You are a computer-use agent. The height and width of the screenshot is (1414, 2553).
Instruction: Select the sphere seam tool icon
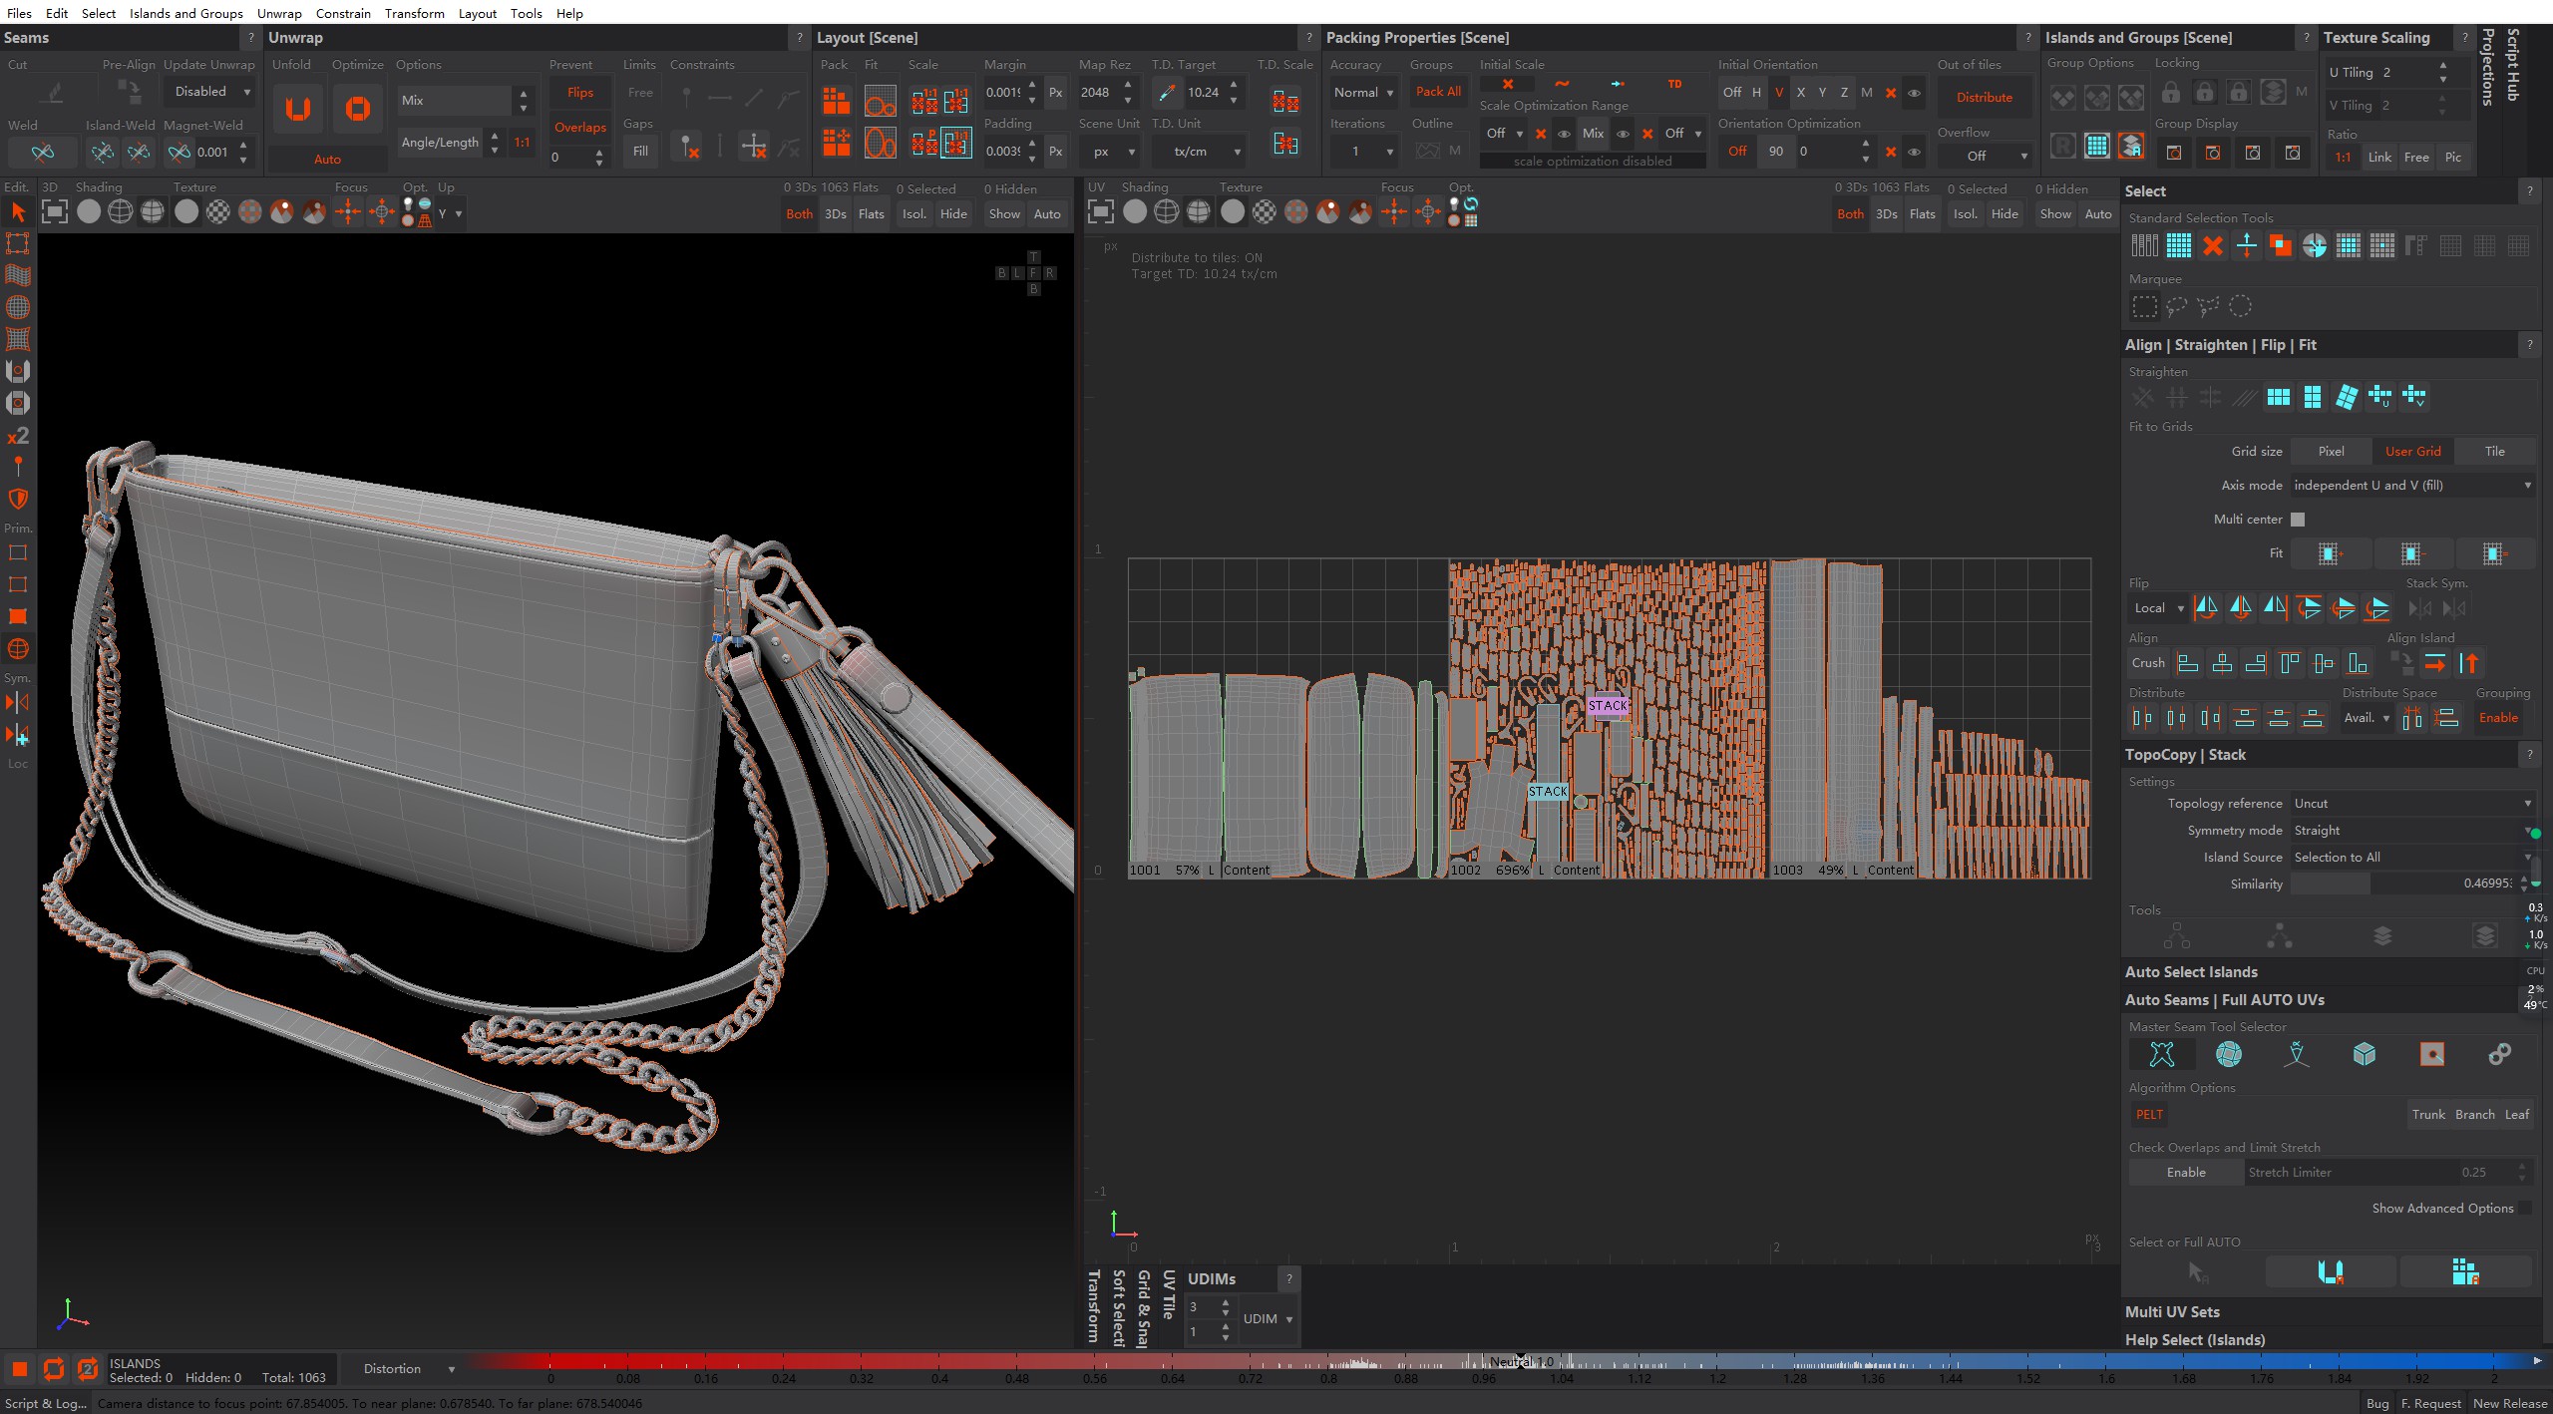click(x=2228, y=1054)
